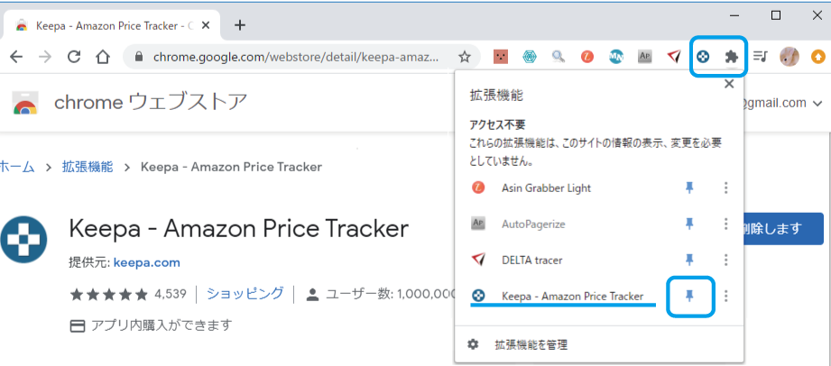The height and width of the screenshot is (366, 831).
Task: Toggle the pin for DELTA tracer
Action: pyautogui.click(x=690, y=260)
